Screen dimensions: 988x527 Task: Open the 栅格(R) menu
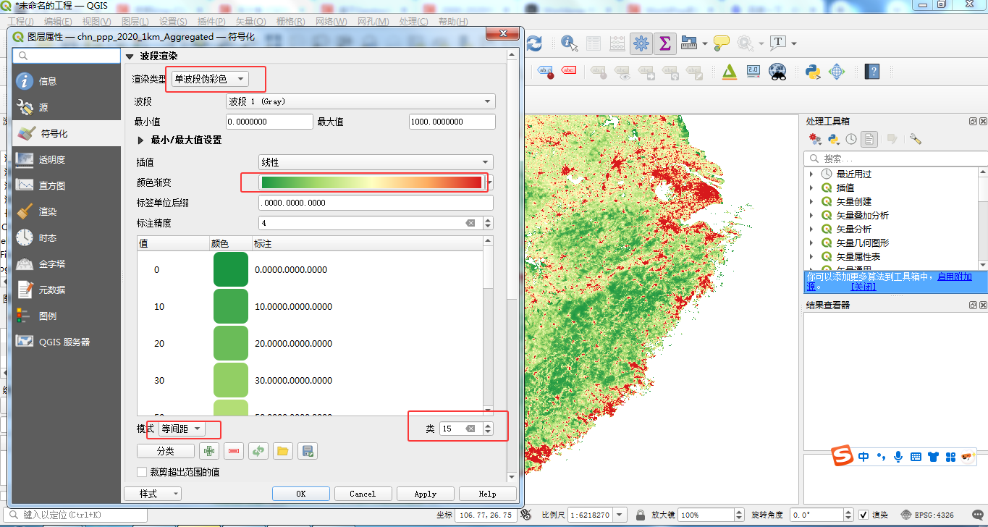coord(290,22)
